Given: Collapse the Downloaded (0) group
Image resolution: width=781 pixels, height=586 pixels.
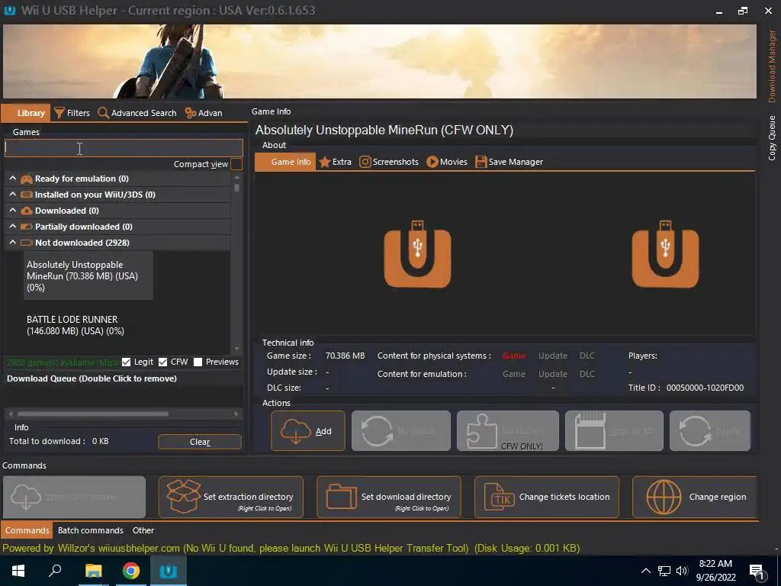Looking at the screenshot, I should [x=12, y=211].
